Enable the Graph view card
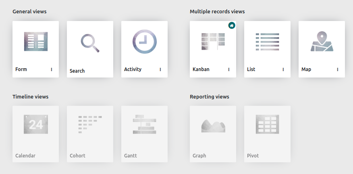The height and width of the screenshot is (174, 353). coord(213,134)
